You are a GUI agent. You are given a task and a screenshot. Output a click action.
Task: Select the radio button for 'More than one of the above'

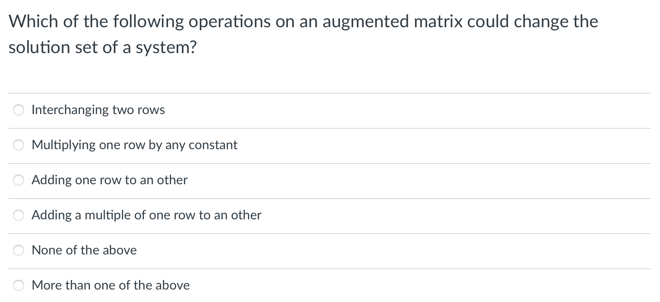(19, 285)
